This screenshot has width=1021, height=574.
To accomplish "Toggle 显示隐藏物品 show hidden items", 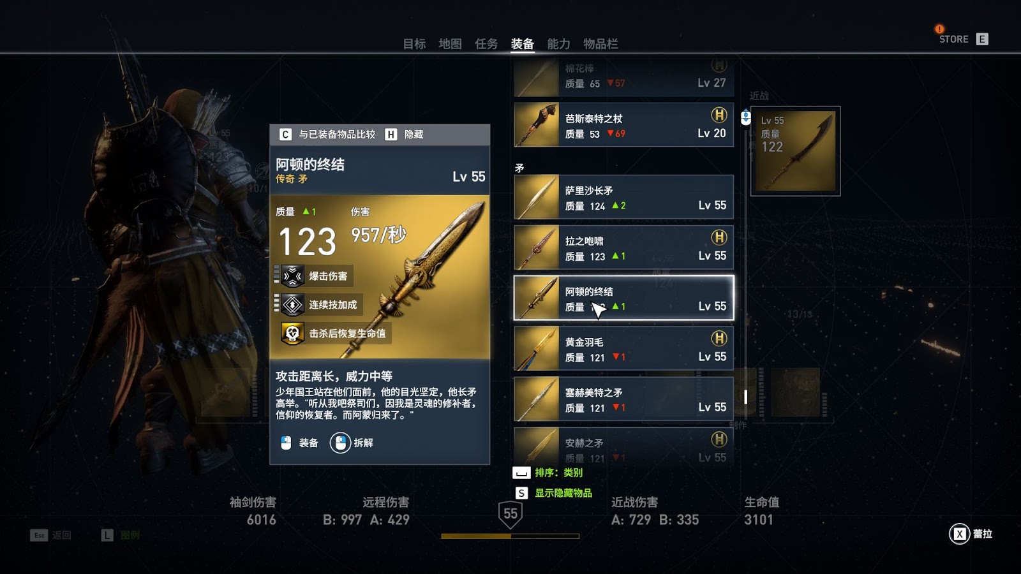I will click(555, 493).
